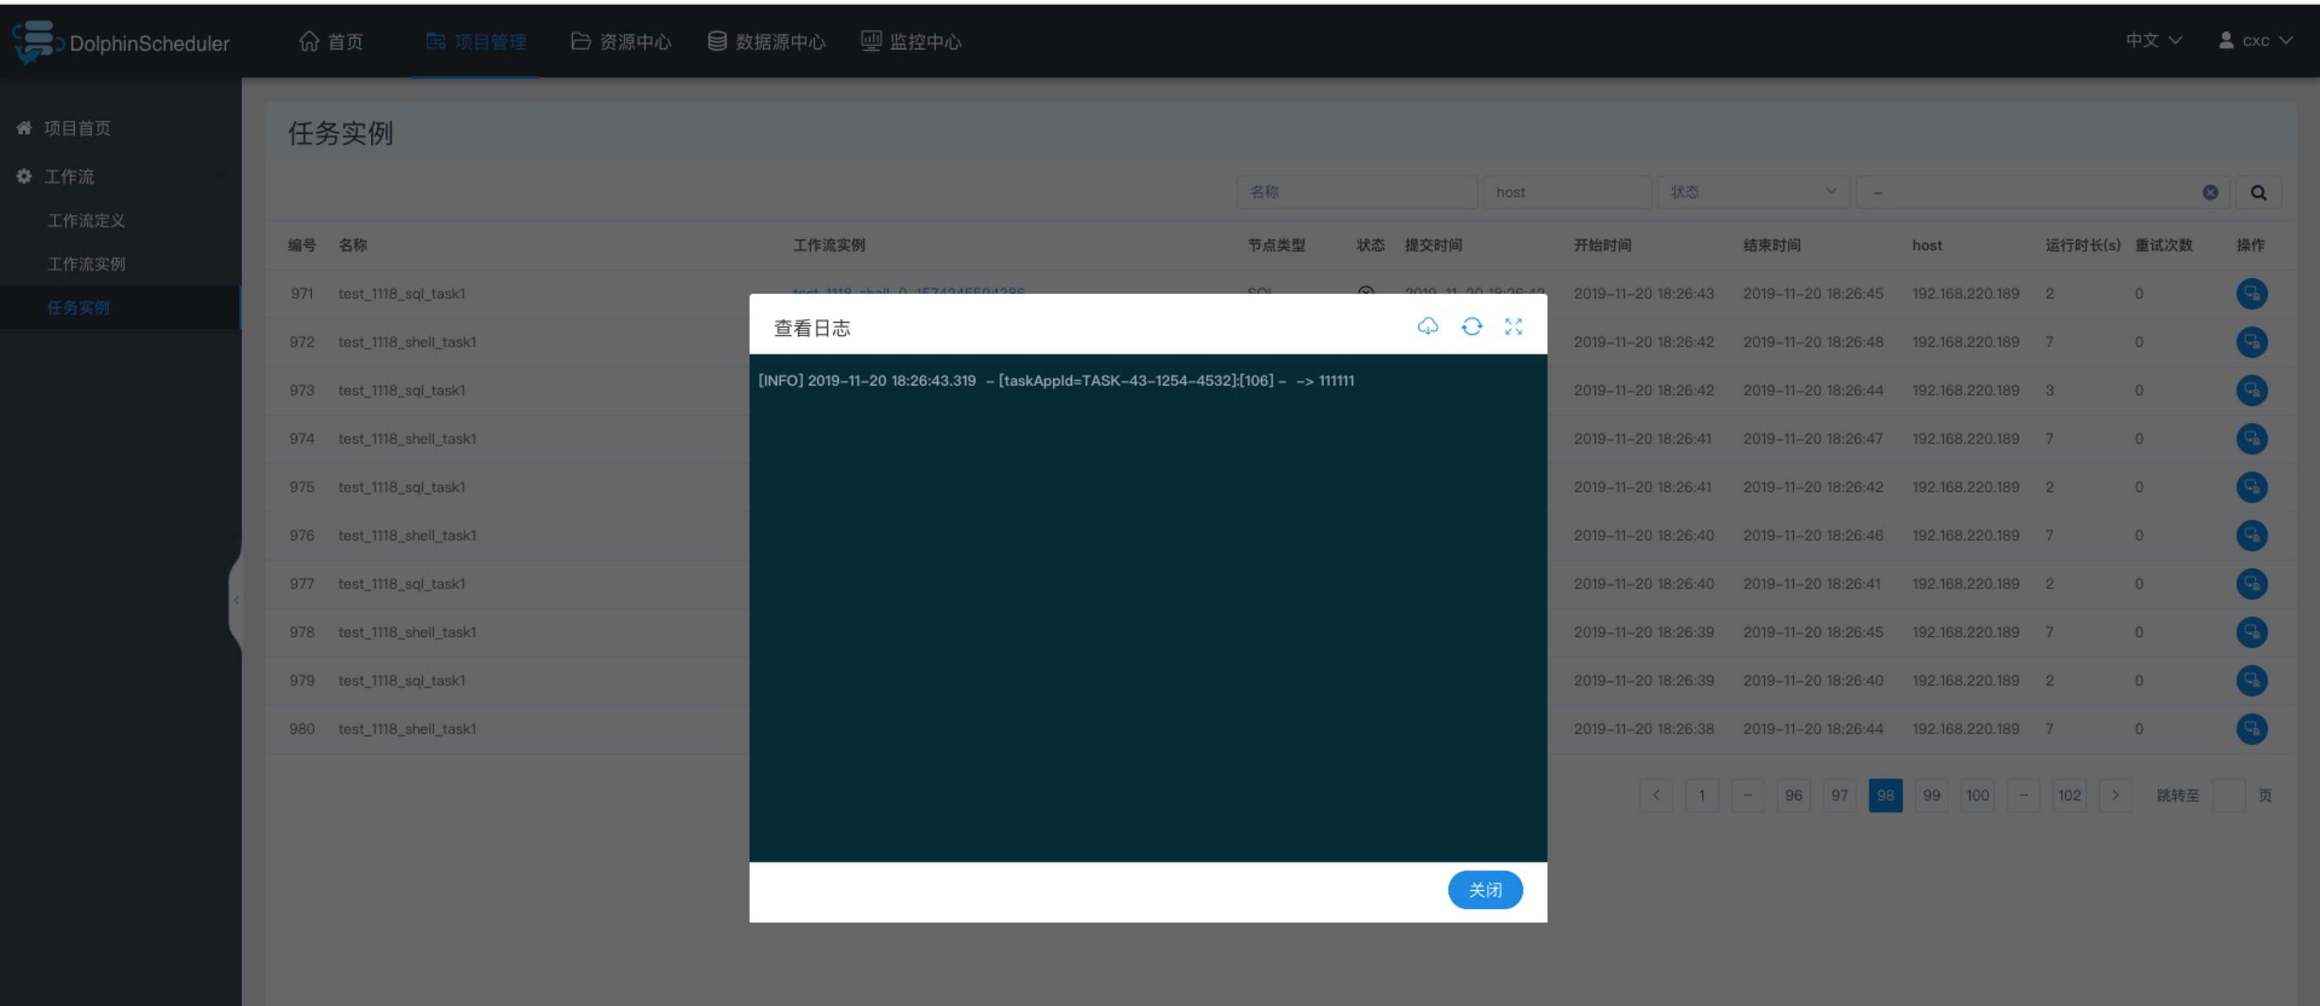Refresh the log output
Image resolution: width=2320 pixels, height=1006 pixels.
click(x=1472, y=326)
